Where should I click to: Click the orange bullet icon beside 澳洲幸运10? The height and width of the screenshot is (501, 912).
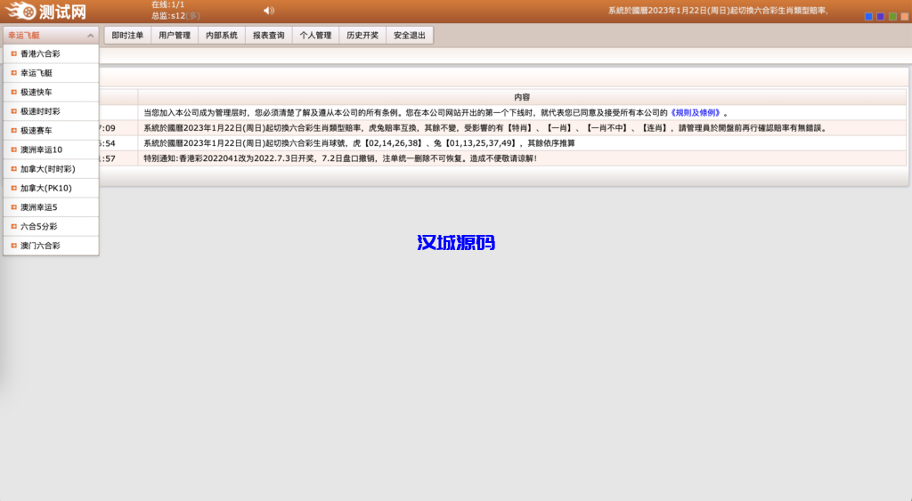[13, 149]
